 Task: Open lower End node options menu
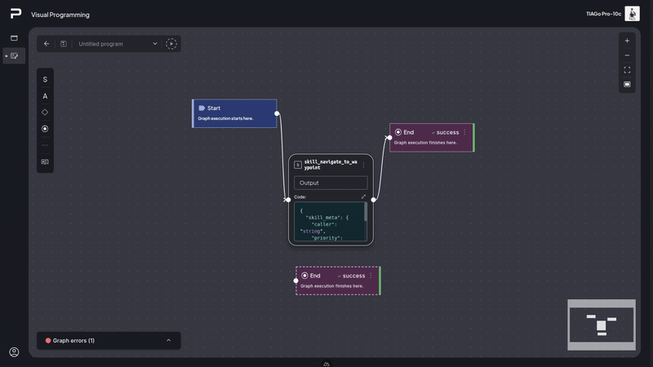(x=371, y=276)
